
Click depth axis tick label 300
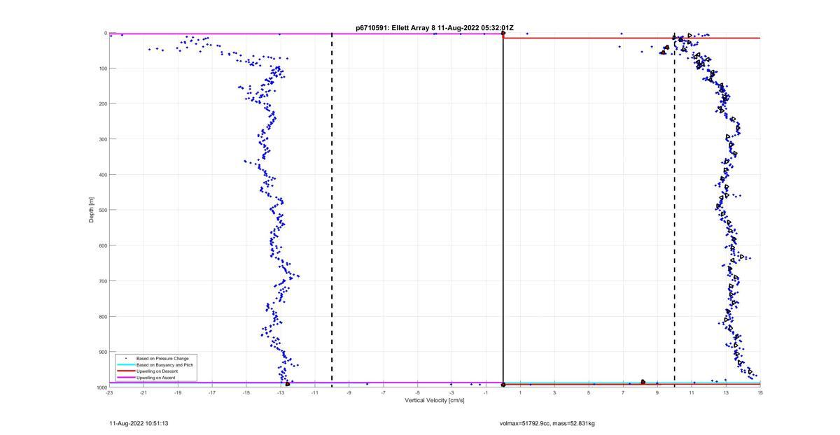click(x=102, y=139)
